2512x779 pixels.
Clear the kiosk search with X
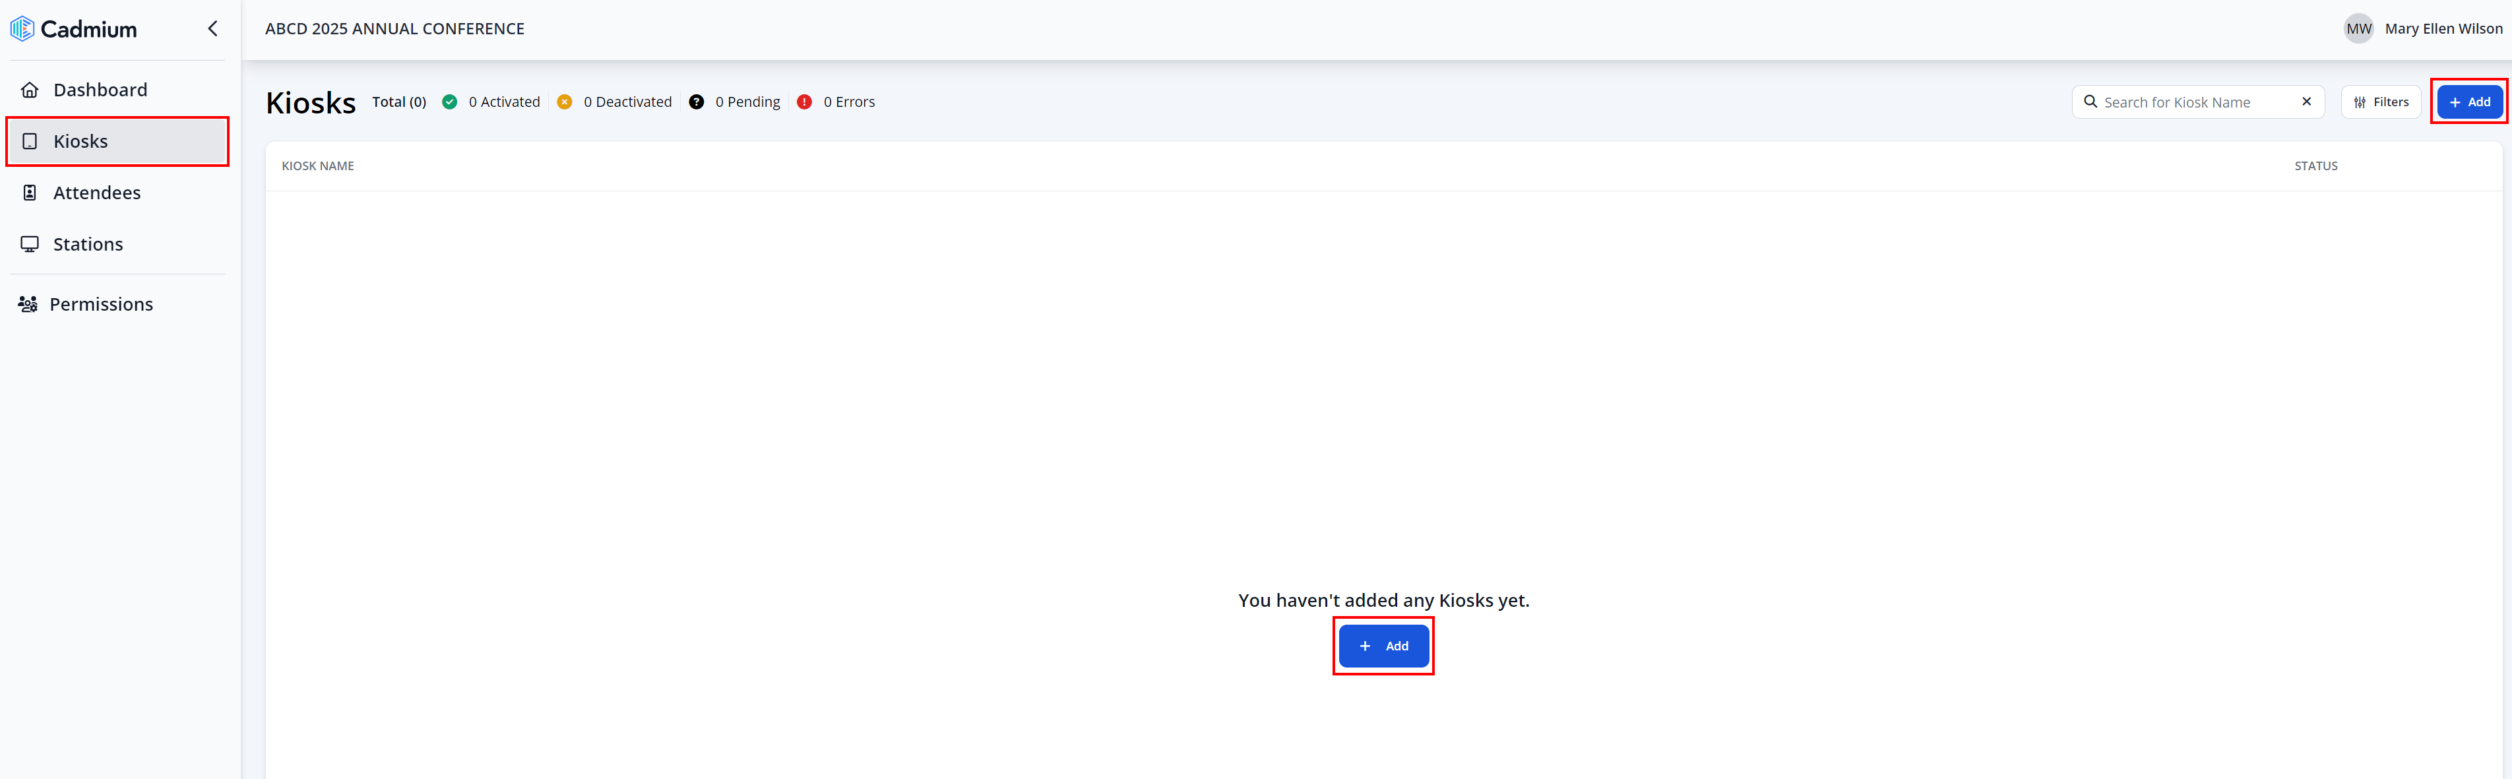click(x=2306, y=102)
